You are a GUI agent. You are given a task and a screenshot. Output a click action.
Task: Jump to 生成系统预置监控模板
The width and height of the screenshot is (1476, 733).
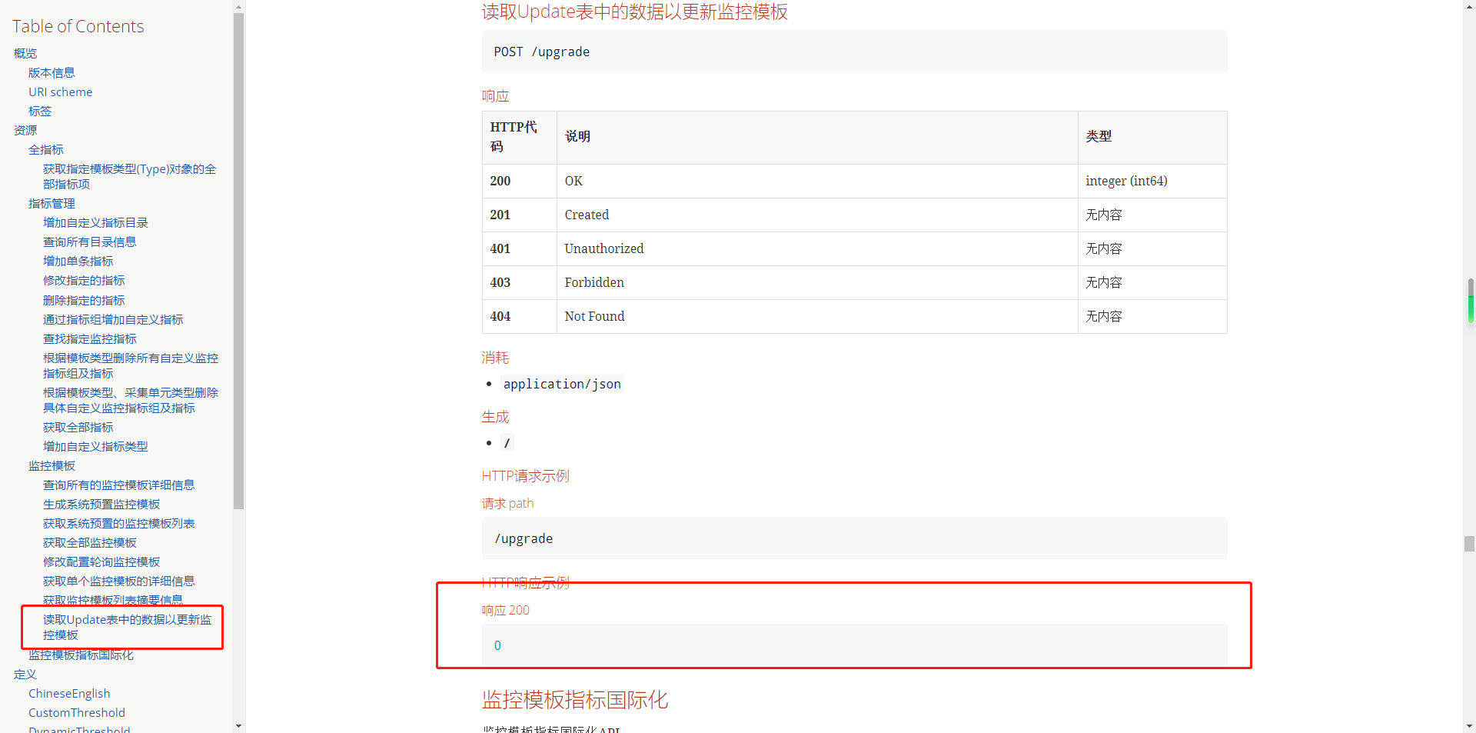point(101,504)
